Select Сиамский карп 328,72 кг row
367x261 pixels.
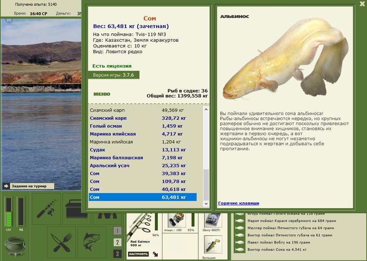(143, 118)
